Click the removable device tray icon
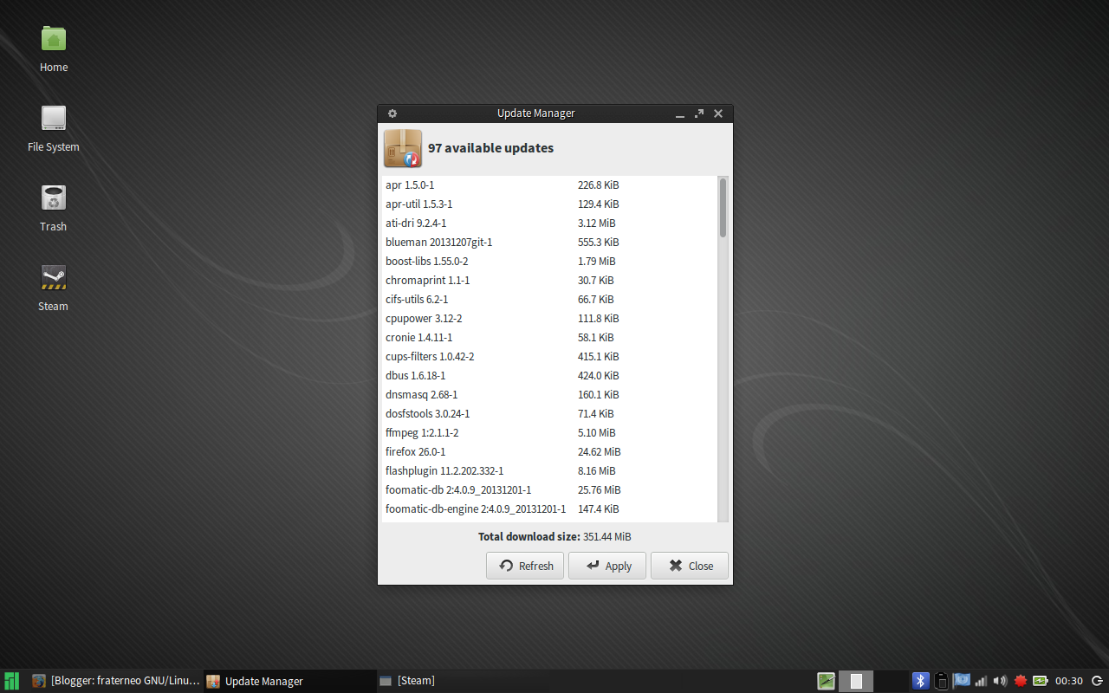The image size is (1109, 693). point(941,681)
